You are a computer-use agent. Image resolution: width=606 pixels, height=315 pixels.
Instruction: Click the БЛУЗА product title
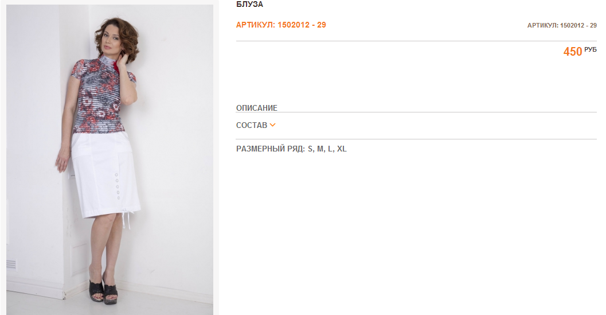coord(249,4)
